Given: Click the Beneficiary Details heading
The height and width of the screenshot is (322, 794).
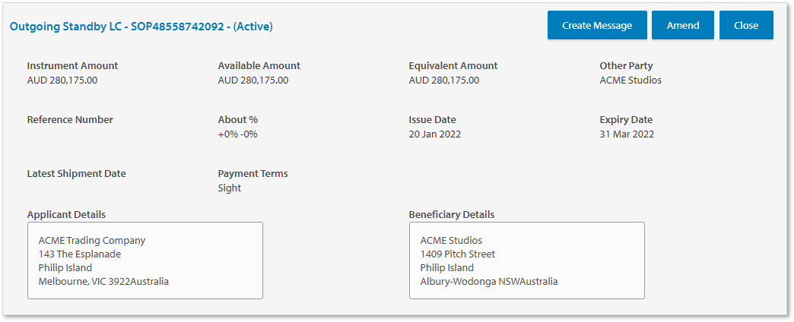Looking at the screenshot, I should tap(451, 214).
